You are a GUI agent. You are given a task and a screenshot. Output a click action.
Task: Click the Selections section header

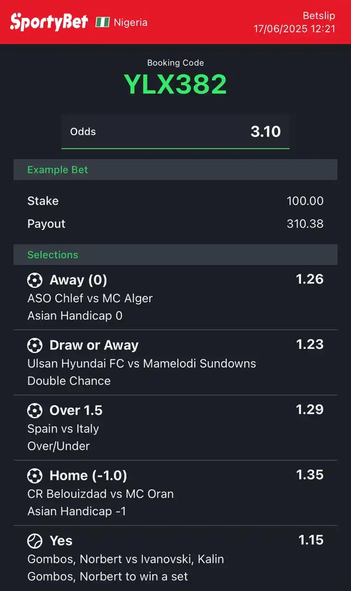click(x=52, y=254)
